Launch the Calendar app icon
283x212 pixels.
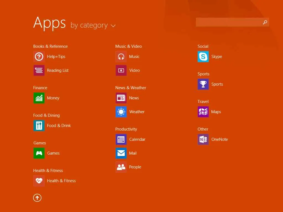tap(121, 139)
